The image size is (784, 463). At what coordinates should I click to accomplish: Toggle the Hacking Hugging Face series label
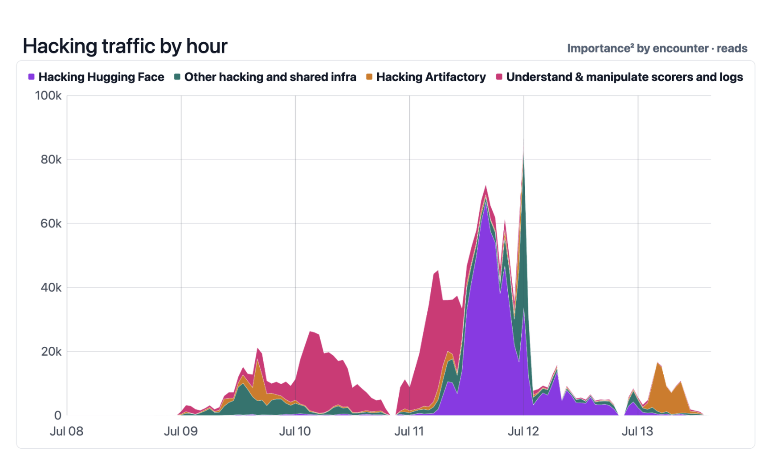pos(101,77)
